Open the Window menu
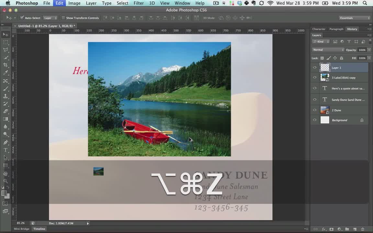This screenshot has height=233, width=373. point(183,3)
